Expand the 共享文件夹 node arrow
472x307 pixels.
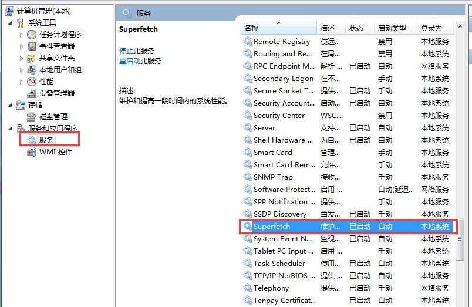point(21,58)
